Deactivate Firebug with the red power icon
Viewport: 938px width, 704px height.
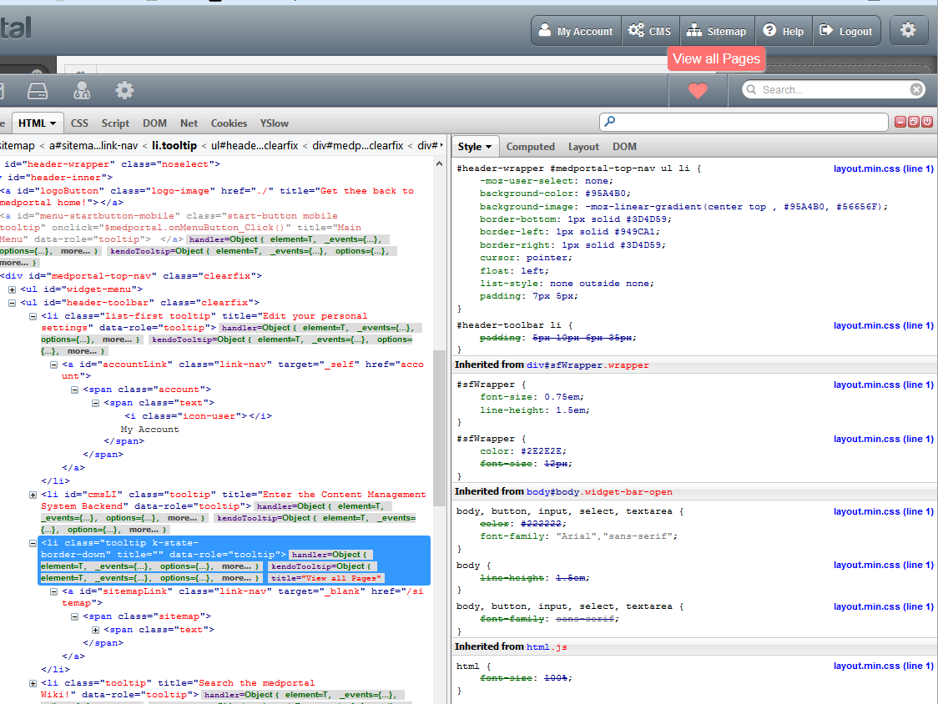point(927,122)
